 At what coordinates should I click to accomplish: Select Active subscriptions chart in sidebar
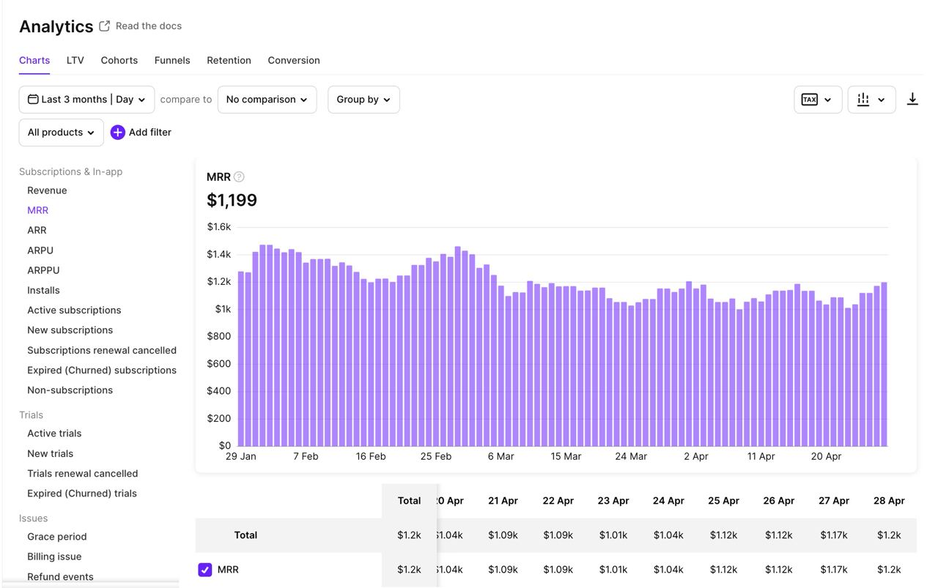coord(74,310)
